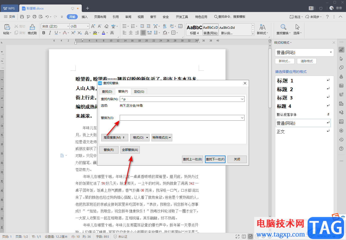The image size is (346, 240).
Task: Switch to the 查找(D) tab
Action: [107, 91]
